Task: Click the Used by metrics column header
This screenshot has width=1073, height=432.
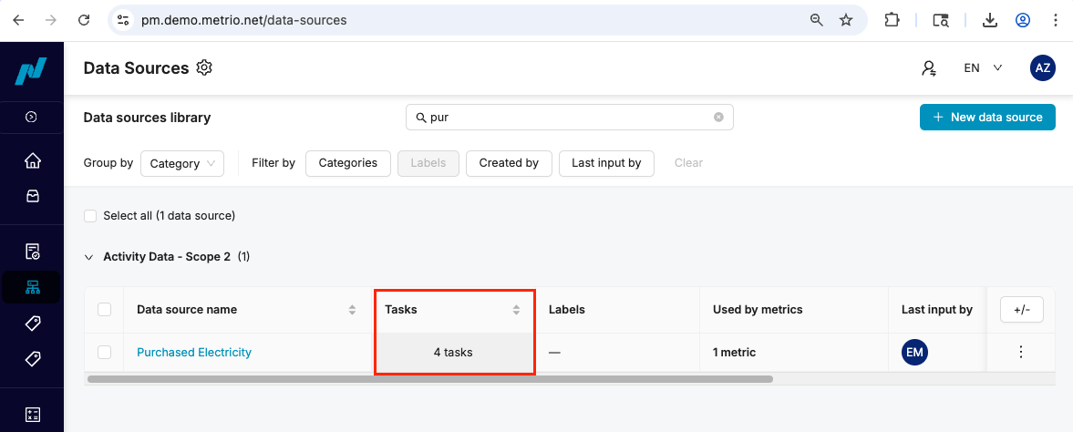Action: (x=758, y=310)
